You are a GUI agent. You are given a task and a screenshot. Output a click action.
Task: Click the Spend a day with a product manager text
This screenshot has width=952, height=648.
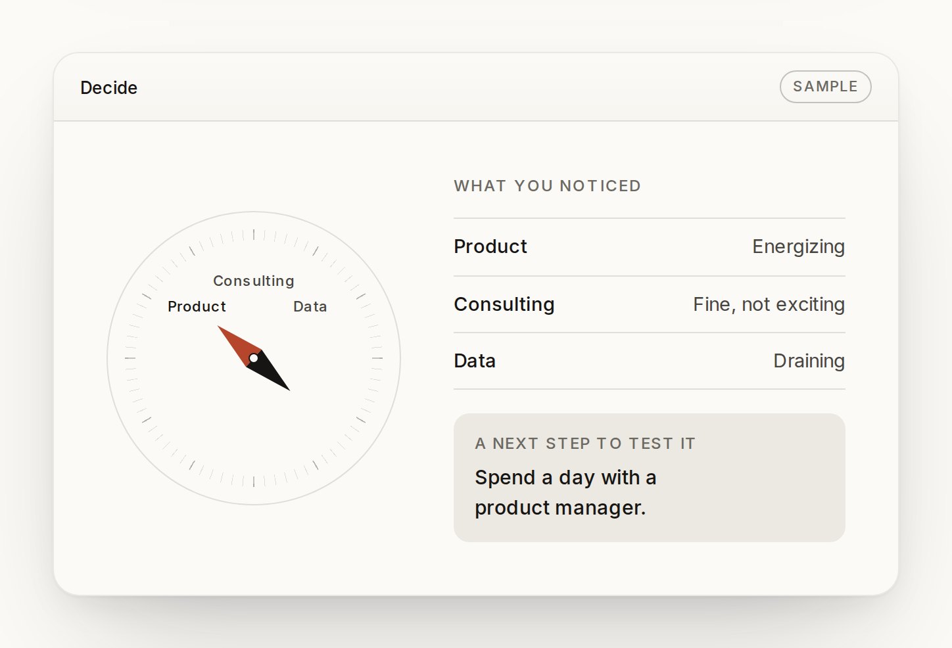pos(565,492)
